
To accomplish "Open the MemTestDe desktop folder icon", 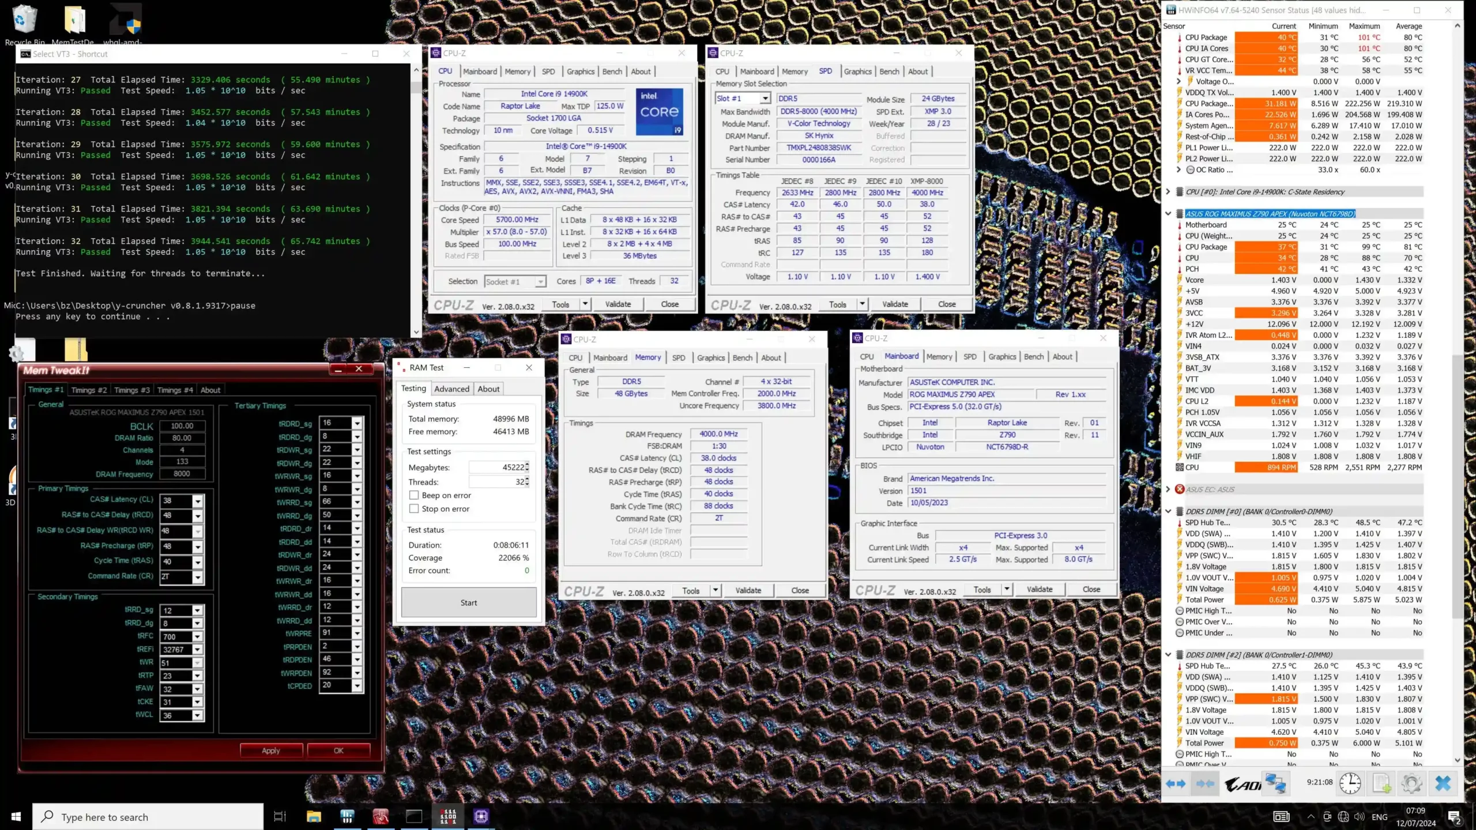I will 73,24.
